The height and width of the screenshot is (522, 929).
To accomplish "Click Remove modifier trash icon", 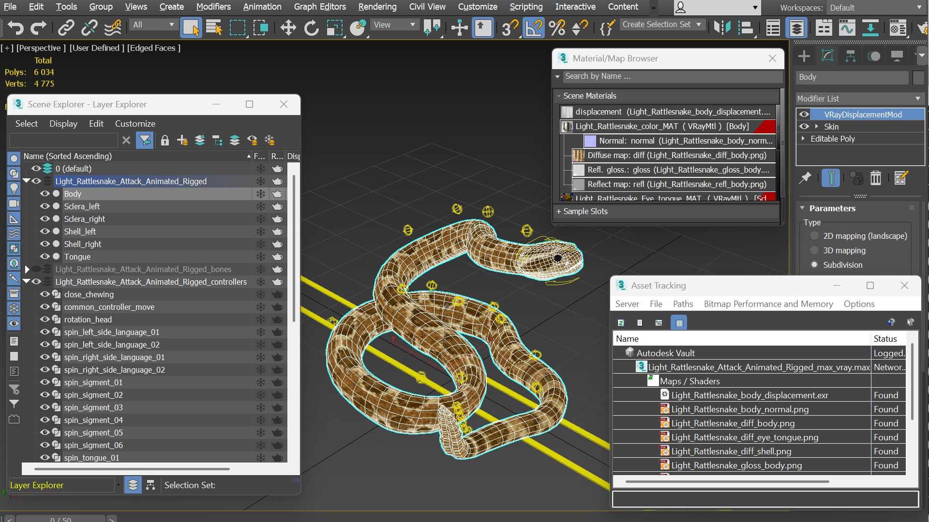I will (x=876, y=178).
